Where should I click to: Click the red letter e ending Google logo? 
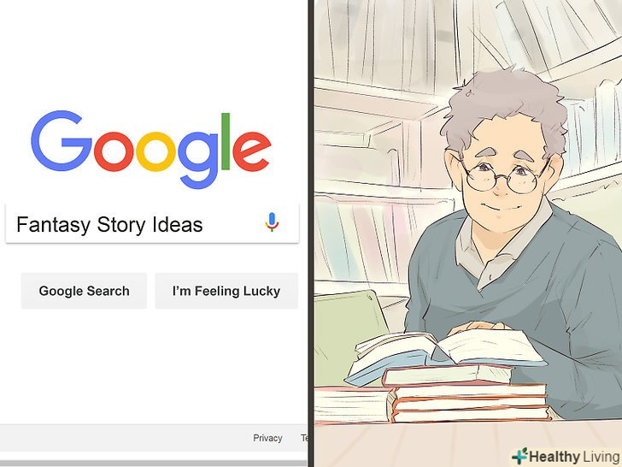click(x=252, y=151)
